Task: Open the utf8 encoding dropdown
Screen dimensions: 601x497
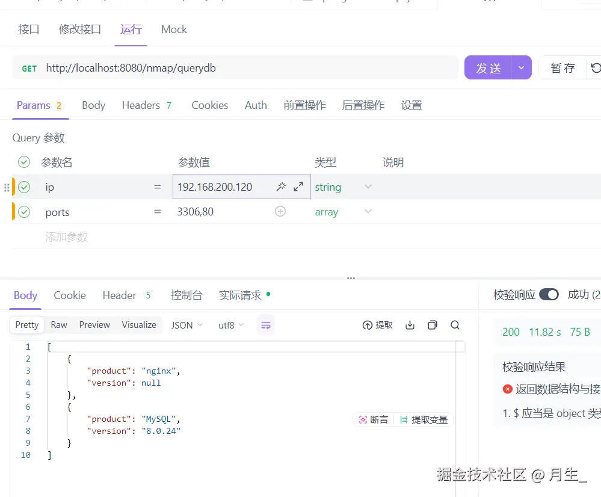Action: [231, 325]
